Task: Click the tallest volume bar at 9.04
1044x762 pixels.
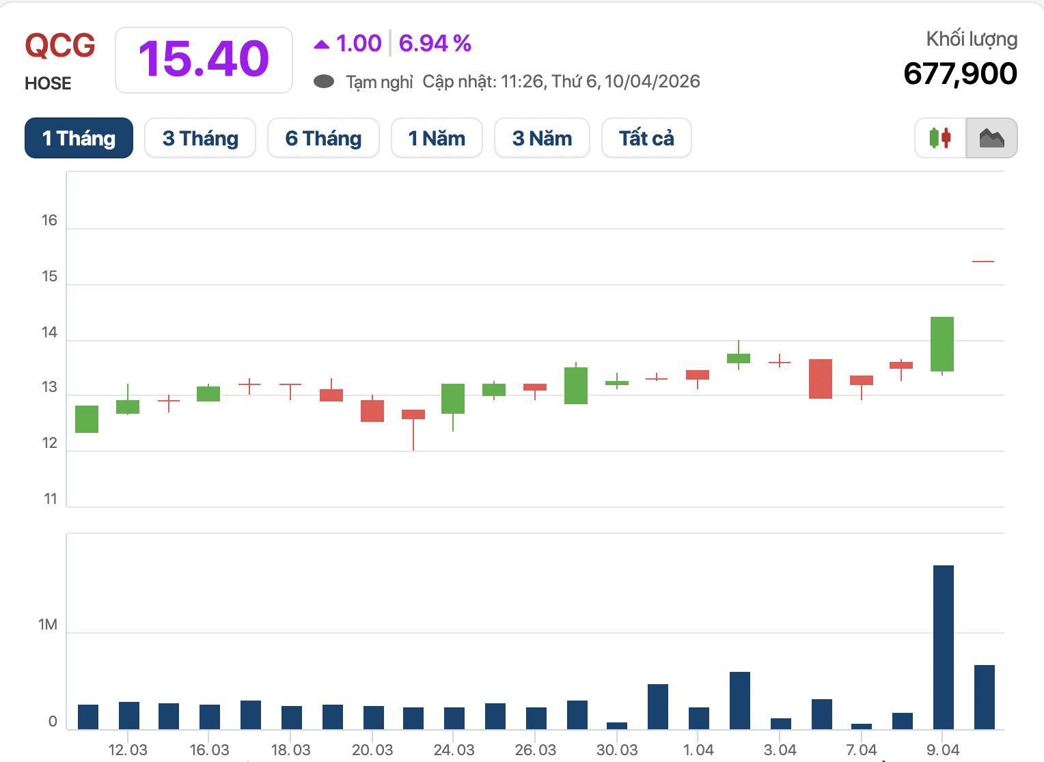Action: point(943,647)
